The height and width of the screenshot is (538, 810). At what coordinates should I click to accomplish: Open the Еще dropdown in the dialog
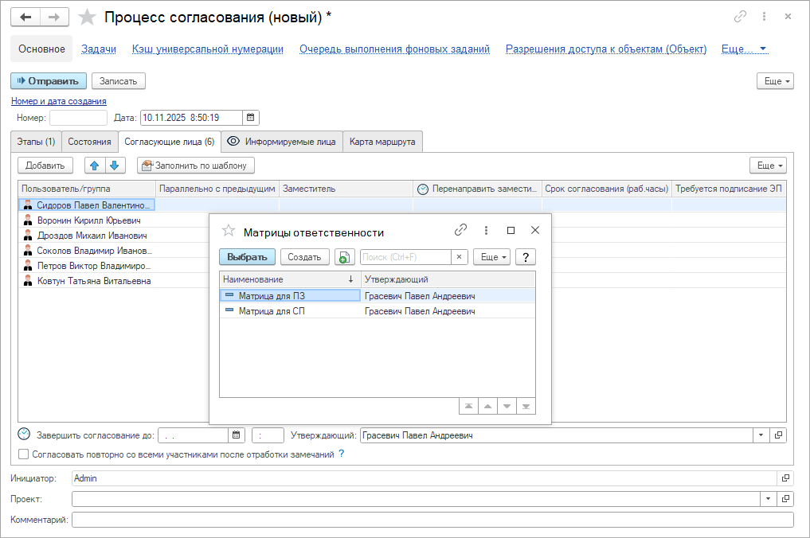pos(491,257)
